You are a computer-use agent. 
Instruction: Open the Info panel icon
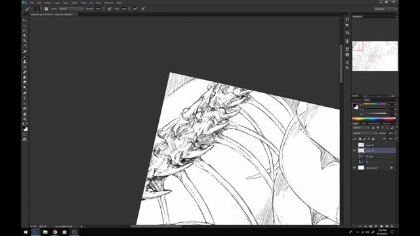347,54
